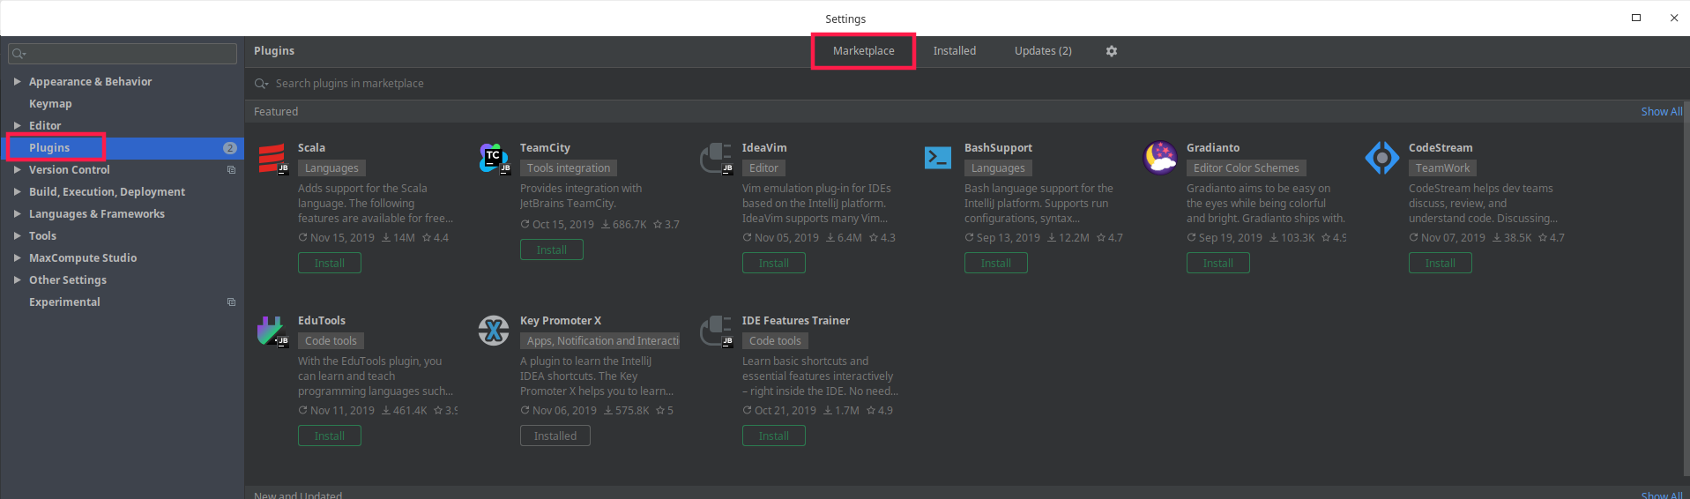Click the Scala plugin icon

pos(272,159)
